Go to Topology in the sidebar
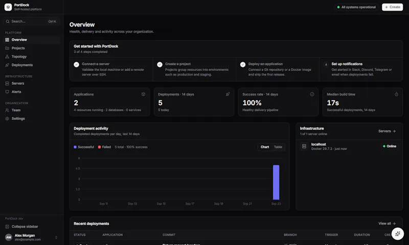This screenshot has width=409, height=245. (x=31, y=57)
